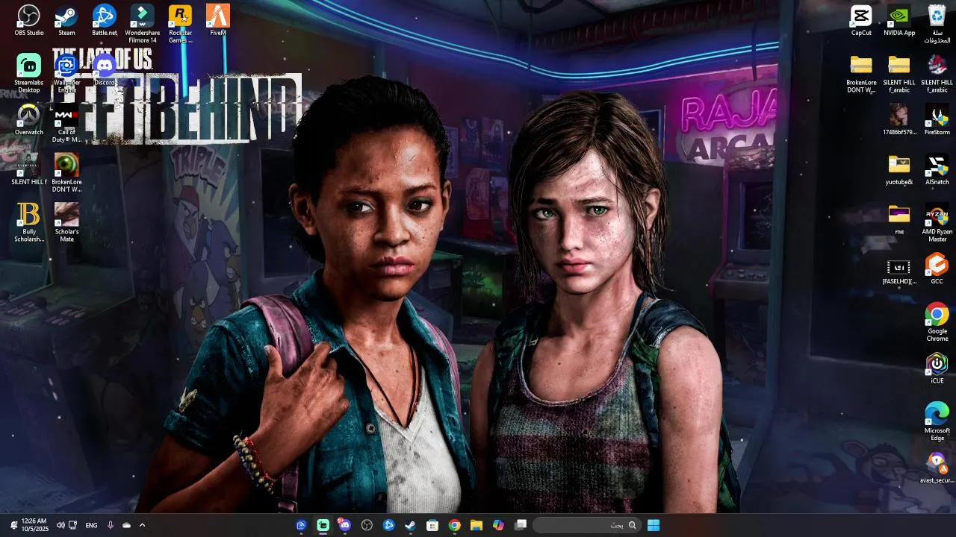Open the Discord desktop shortcut
The image size is (956, 537).
(x=105, y=69)
